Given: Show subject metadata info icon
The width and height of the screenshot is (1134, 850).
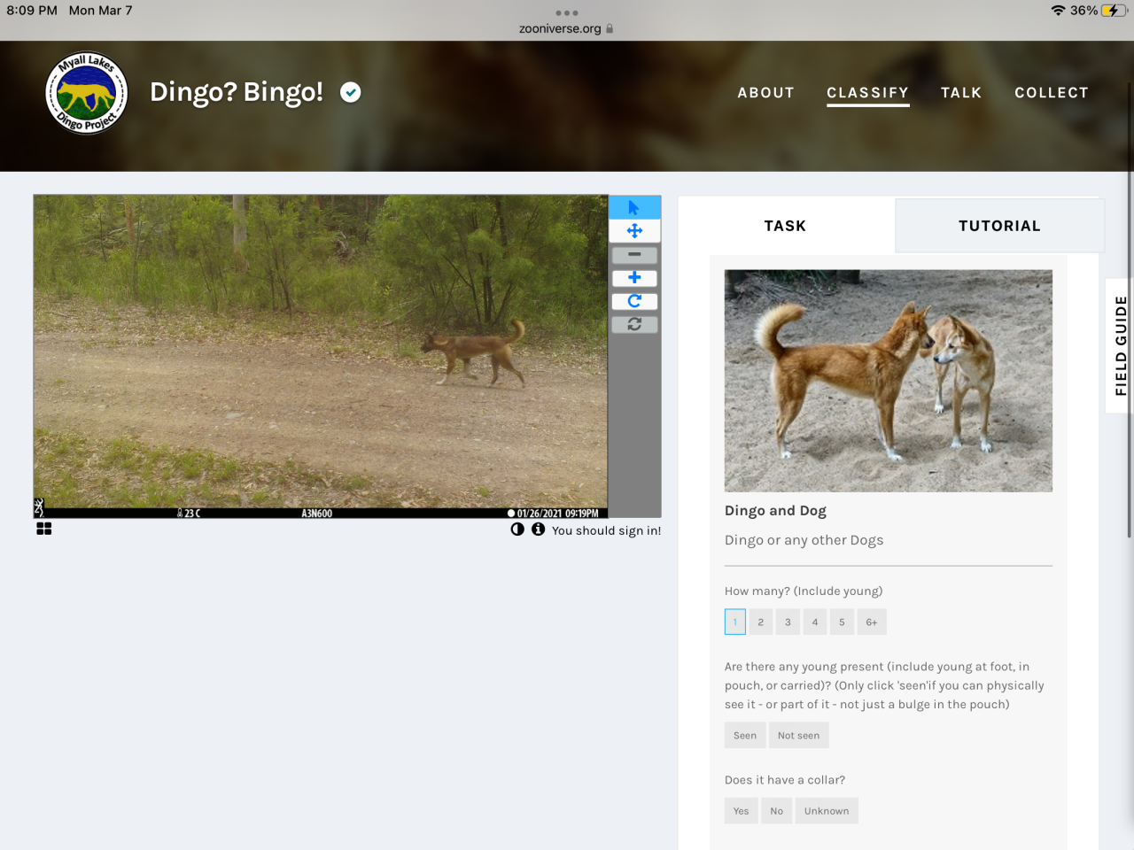Looking at the screenshot, I should click(x=538, y=529).
